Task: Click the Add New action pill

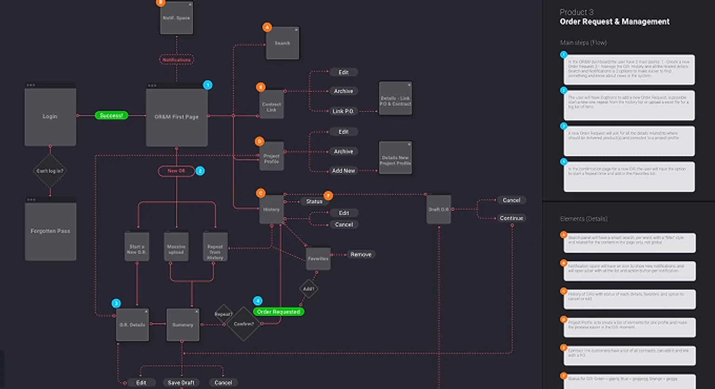Action: pos(343,171)
